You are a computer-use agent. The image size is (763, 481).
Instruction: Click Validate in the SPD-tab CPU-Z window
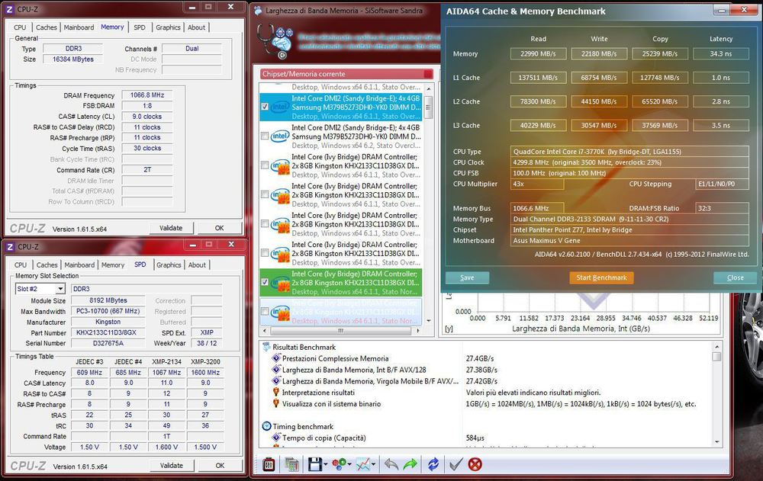[172, 466]
